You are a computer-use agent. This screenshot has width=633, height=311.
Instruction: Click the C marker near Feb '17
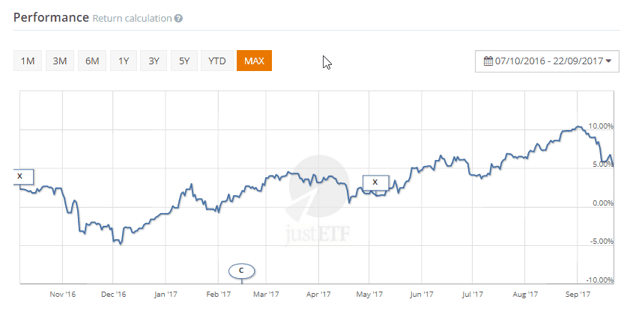pos(241,270)
